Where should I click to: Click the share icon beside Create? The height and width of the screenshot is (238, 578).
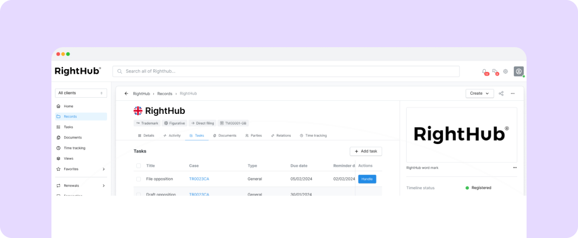[501, 93]
